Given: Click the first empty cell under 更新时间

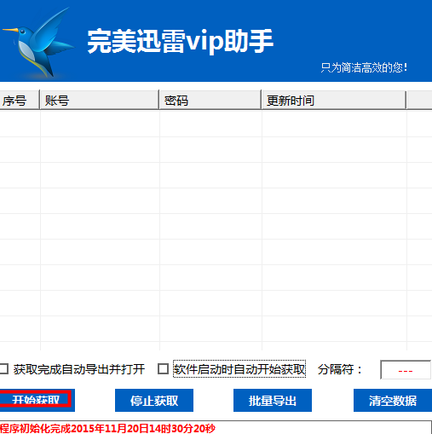Looking at the screenshot, I should pyautogui.click(x=334, y=124).
